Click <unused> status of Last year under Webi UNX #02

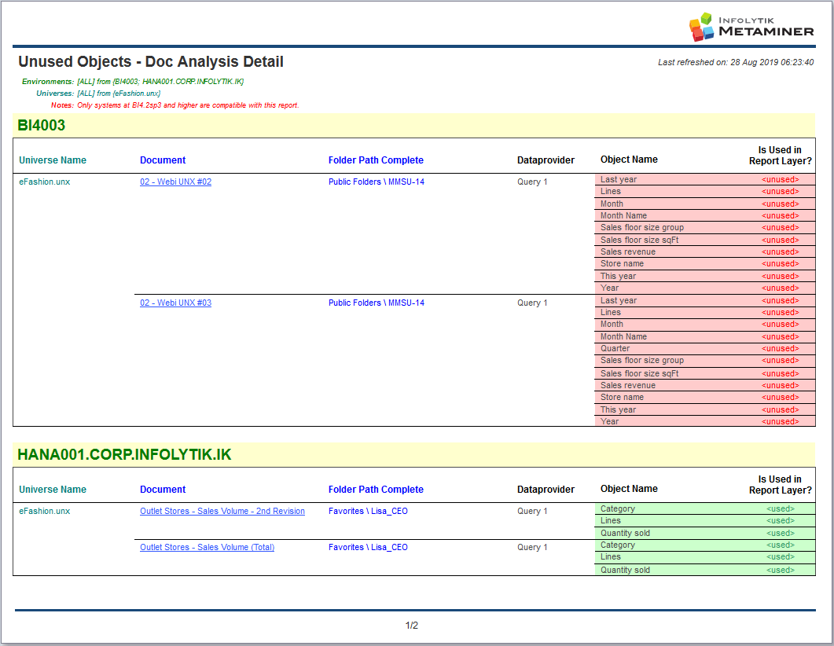click(781, 180)
